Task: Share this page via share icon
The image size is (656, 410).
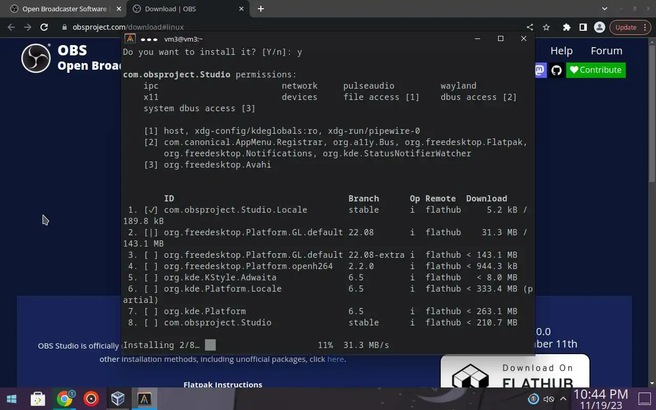Action: pyautogui.click(x=530, y=27)
